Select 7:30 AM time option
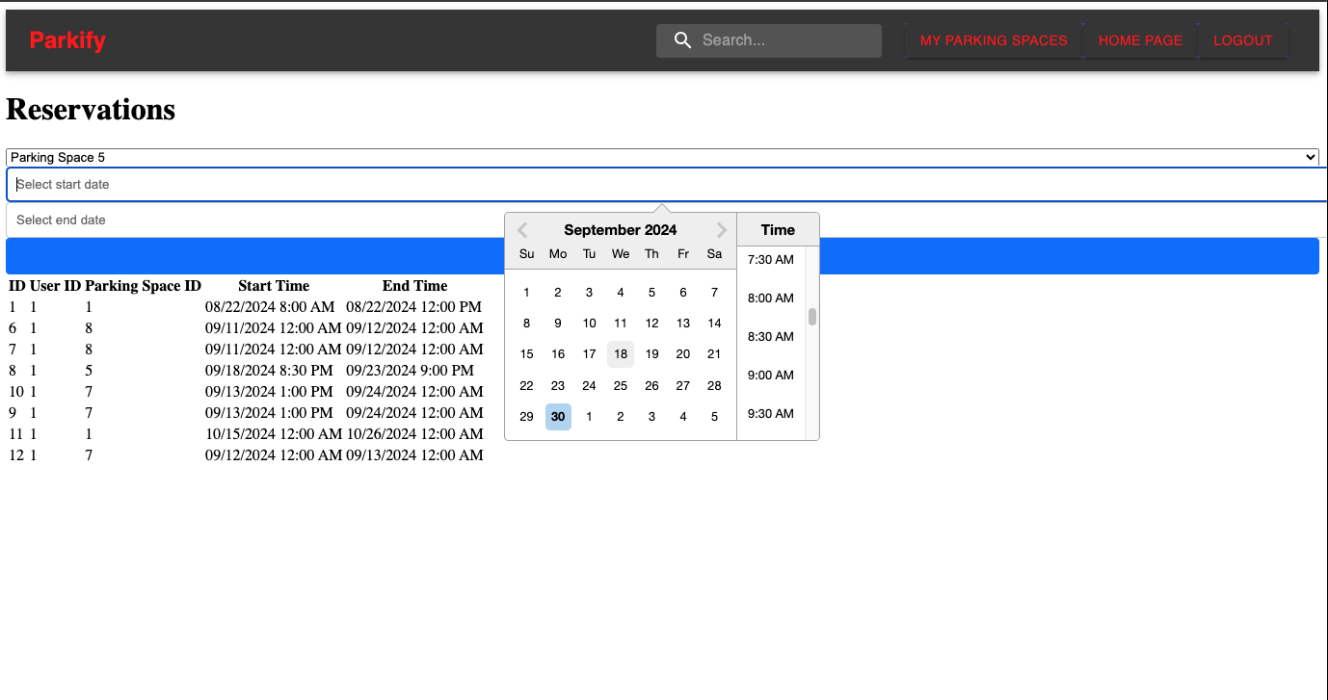Screen dimensions: 1328x700 pos(771,260)
